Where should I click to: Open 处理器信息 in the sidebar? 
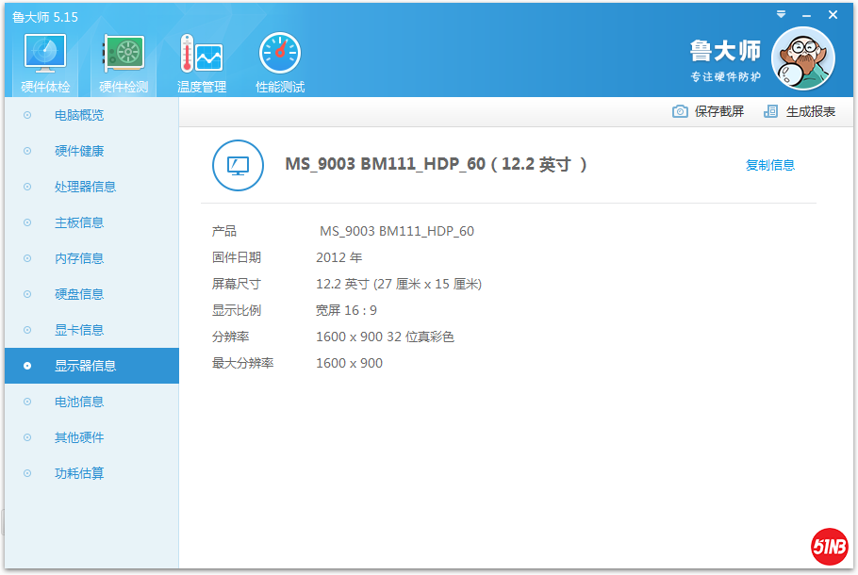[x=85, y=187]
